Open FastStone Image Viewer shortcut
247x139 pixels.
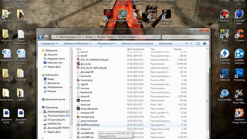click(239, 116)
